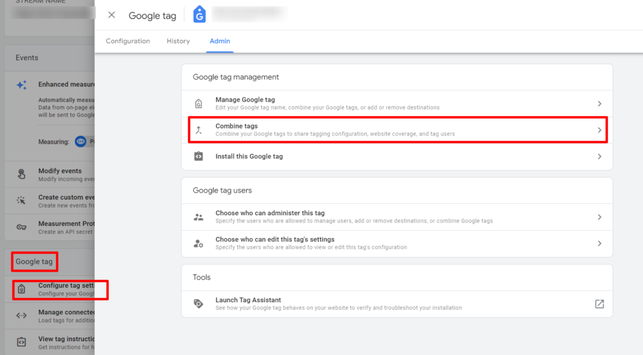
Task: Click the administer tag people icon
Action: [198, 217]
